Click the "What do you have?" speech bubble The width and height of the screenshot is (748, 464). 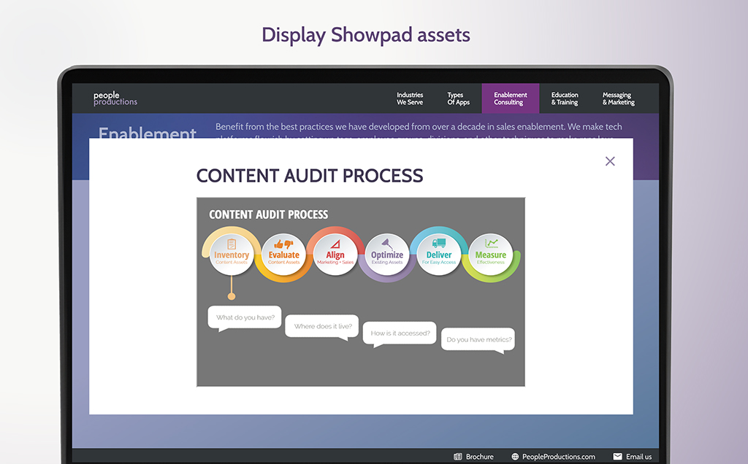[x=245, y=317]
